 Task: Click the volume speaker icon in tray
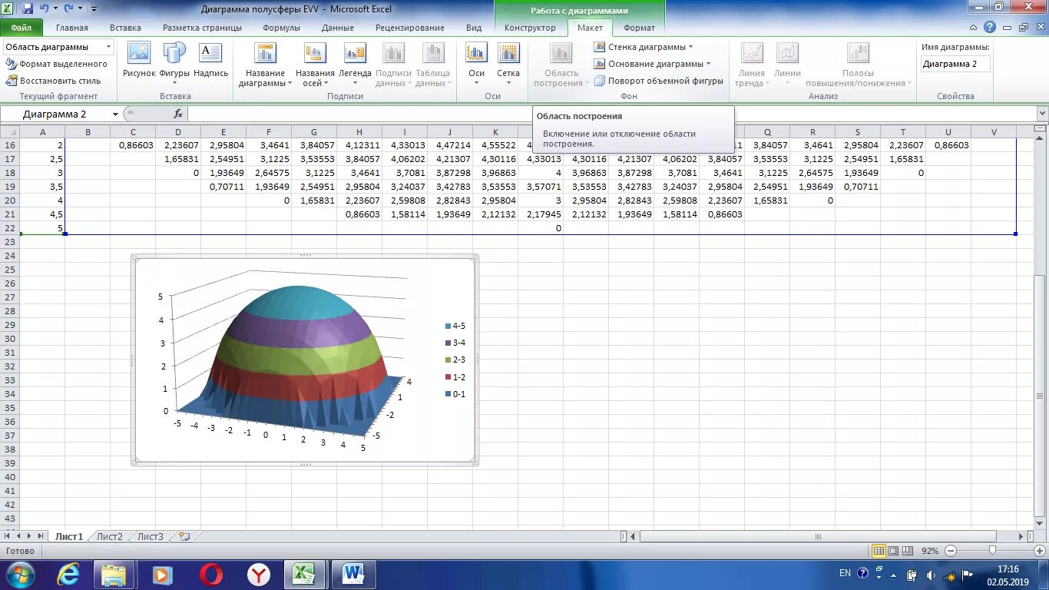point(931,575)
